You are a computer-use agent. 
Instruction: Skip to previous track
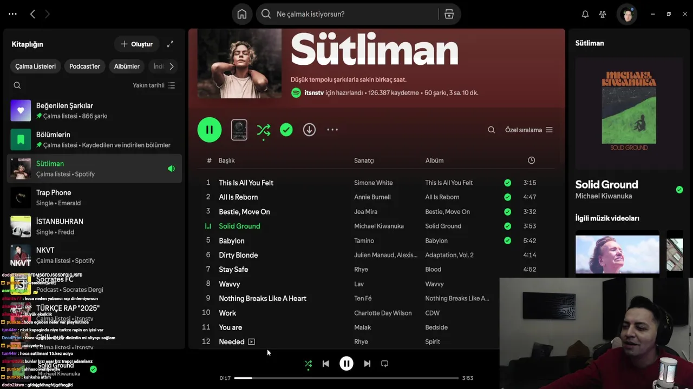coord(325,364)
